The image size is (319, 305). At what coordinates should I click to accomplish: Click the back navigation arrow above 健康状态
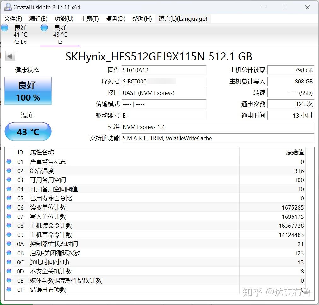click(x=10, y=56)
